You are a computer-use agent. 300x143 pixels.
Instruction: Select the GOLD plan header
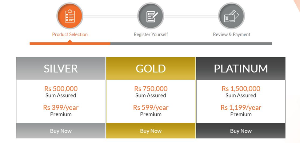click(x=151, y=68)
